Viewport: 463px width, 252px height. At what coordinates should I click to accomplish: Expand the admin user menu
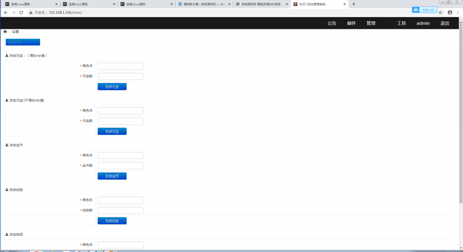click(x=423, y=23)
